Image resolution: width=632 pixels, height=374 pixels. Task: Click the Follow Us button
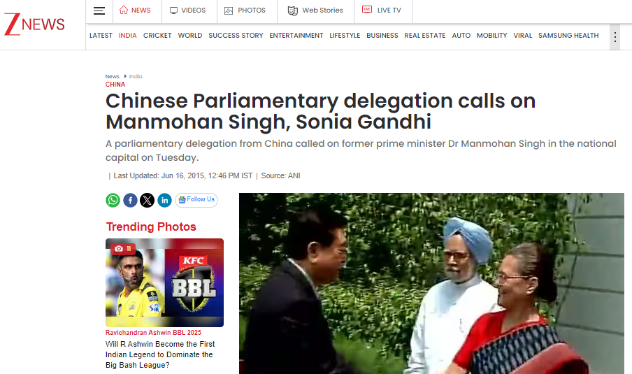coord(196,200)
